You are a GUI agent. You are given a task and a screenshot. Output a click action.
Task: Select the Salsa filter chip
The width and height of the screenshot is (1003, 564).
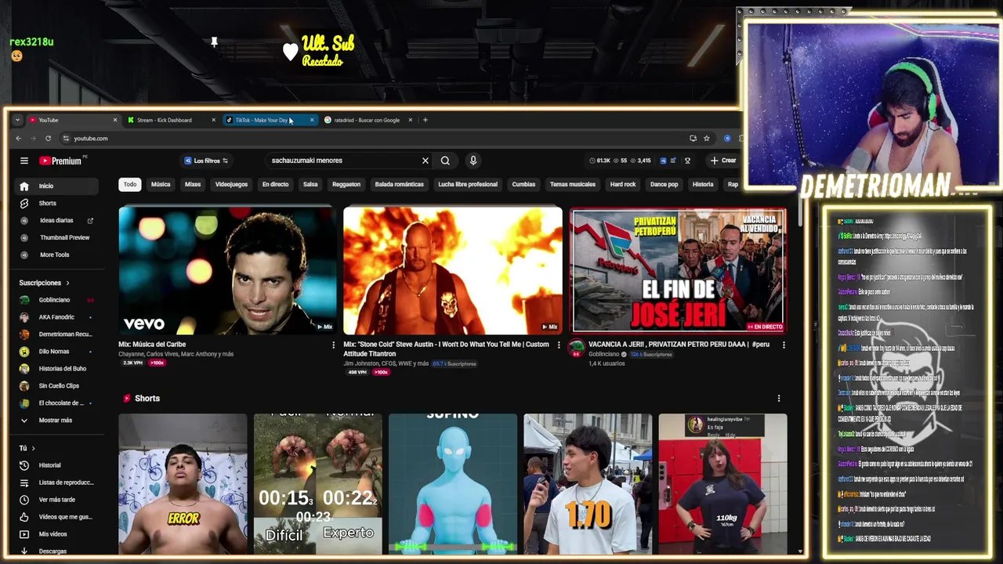[310, 184]
